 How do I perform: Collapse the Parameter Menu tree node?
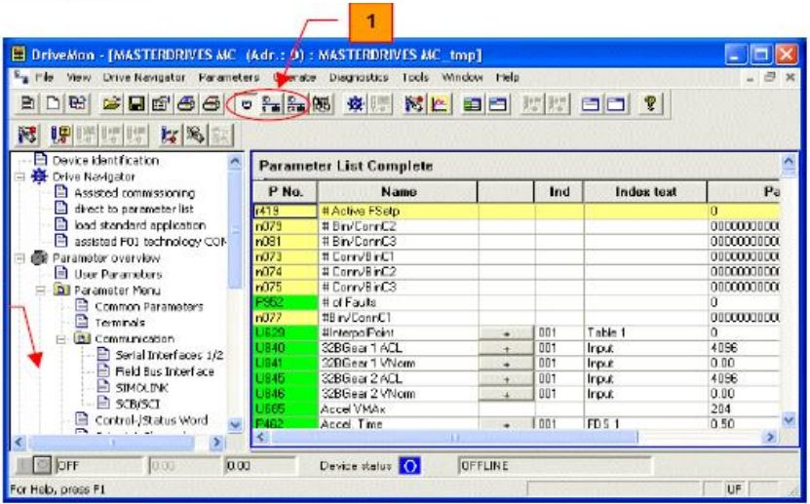tap(40, 291)
